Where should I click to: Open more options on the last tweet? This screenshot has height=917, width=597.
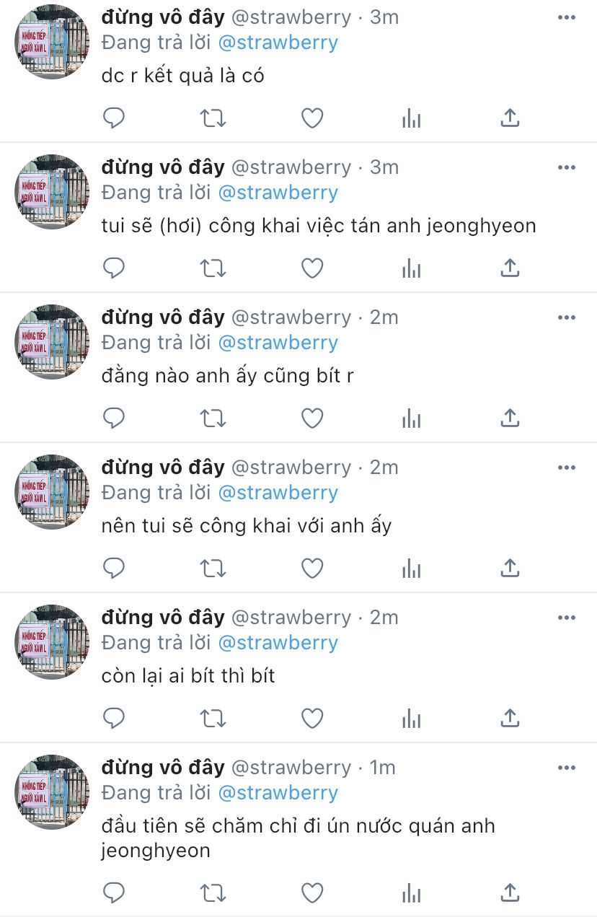pyautogui.click(x=567, y=768)
